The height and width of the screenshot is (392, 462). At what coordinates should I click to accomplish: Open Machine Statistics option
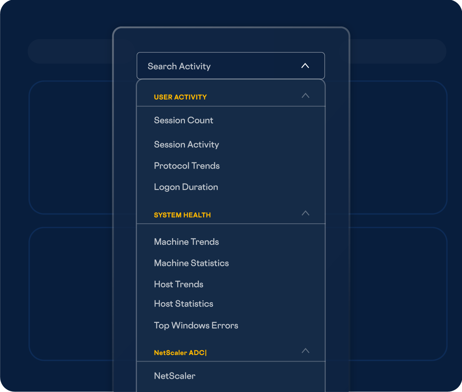(191, 263)
